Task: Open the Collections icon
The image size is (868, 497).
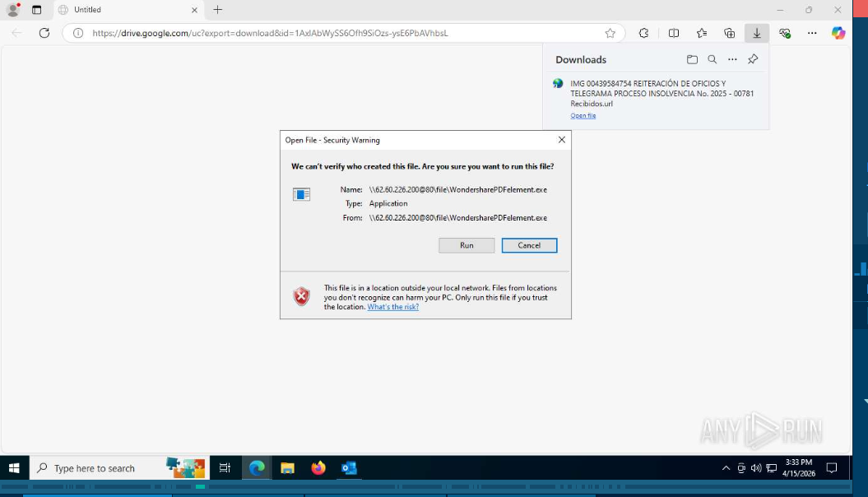Action: coord(729,33)
